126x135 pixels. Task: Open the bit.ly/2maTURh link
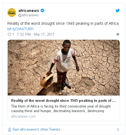20,29
